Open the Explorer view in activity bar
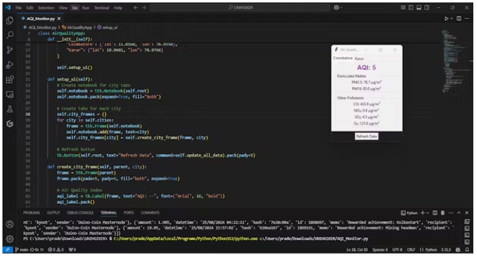Screen dimensions: 477x259 click(9, 20)
